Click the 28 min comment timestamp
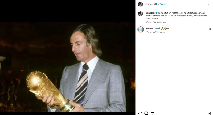 [x=149, y=32]
